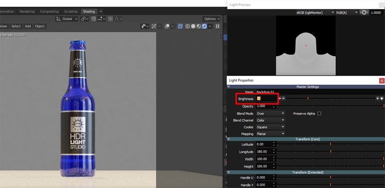
Task: Click the Longitude slider handle
Action: click(331, 151)
